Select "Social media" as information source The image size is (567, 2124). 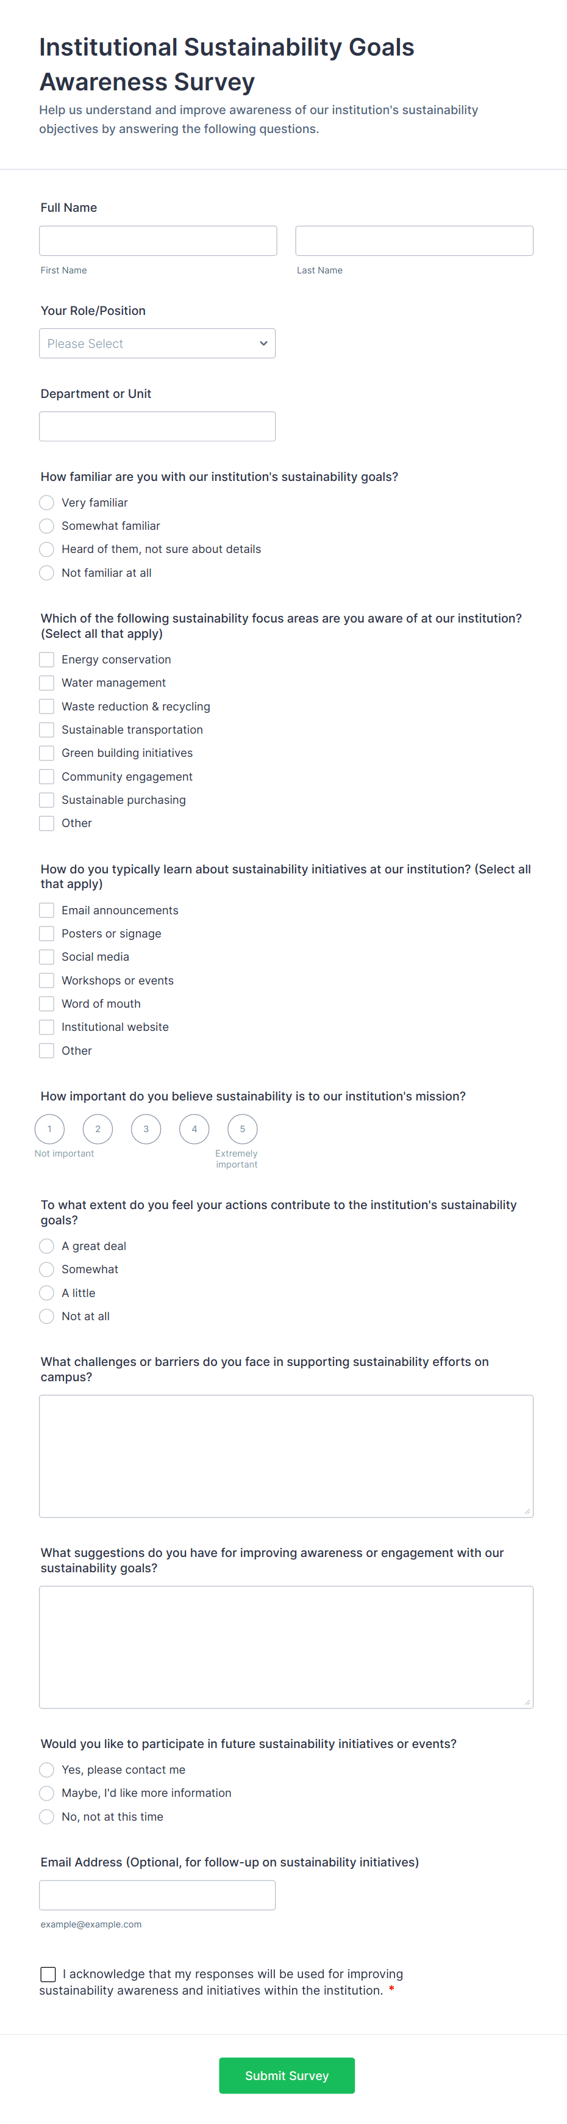pos(47,956)
